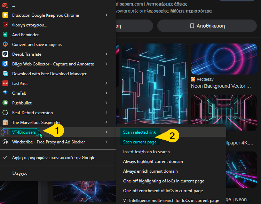
Task: Click the Gmail envelope icon at top
Action: [5, 6]
